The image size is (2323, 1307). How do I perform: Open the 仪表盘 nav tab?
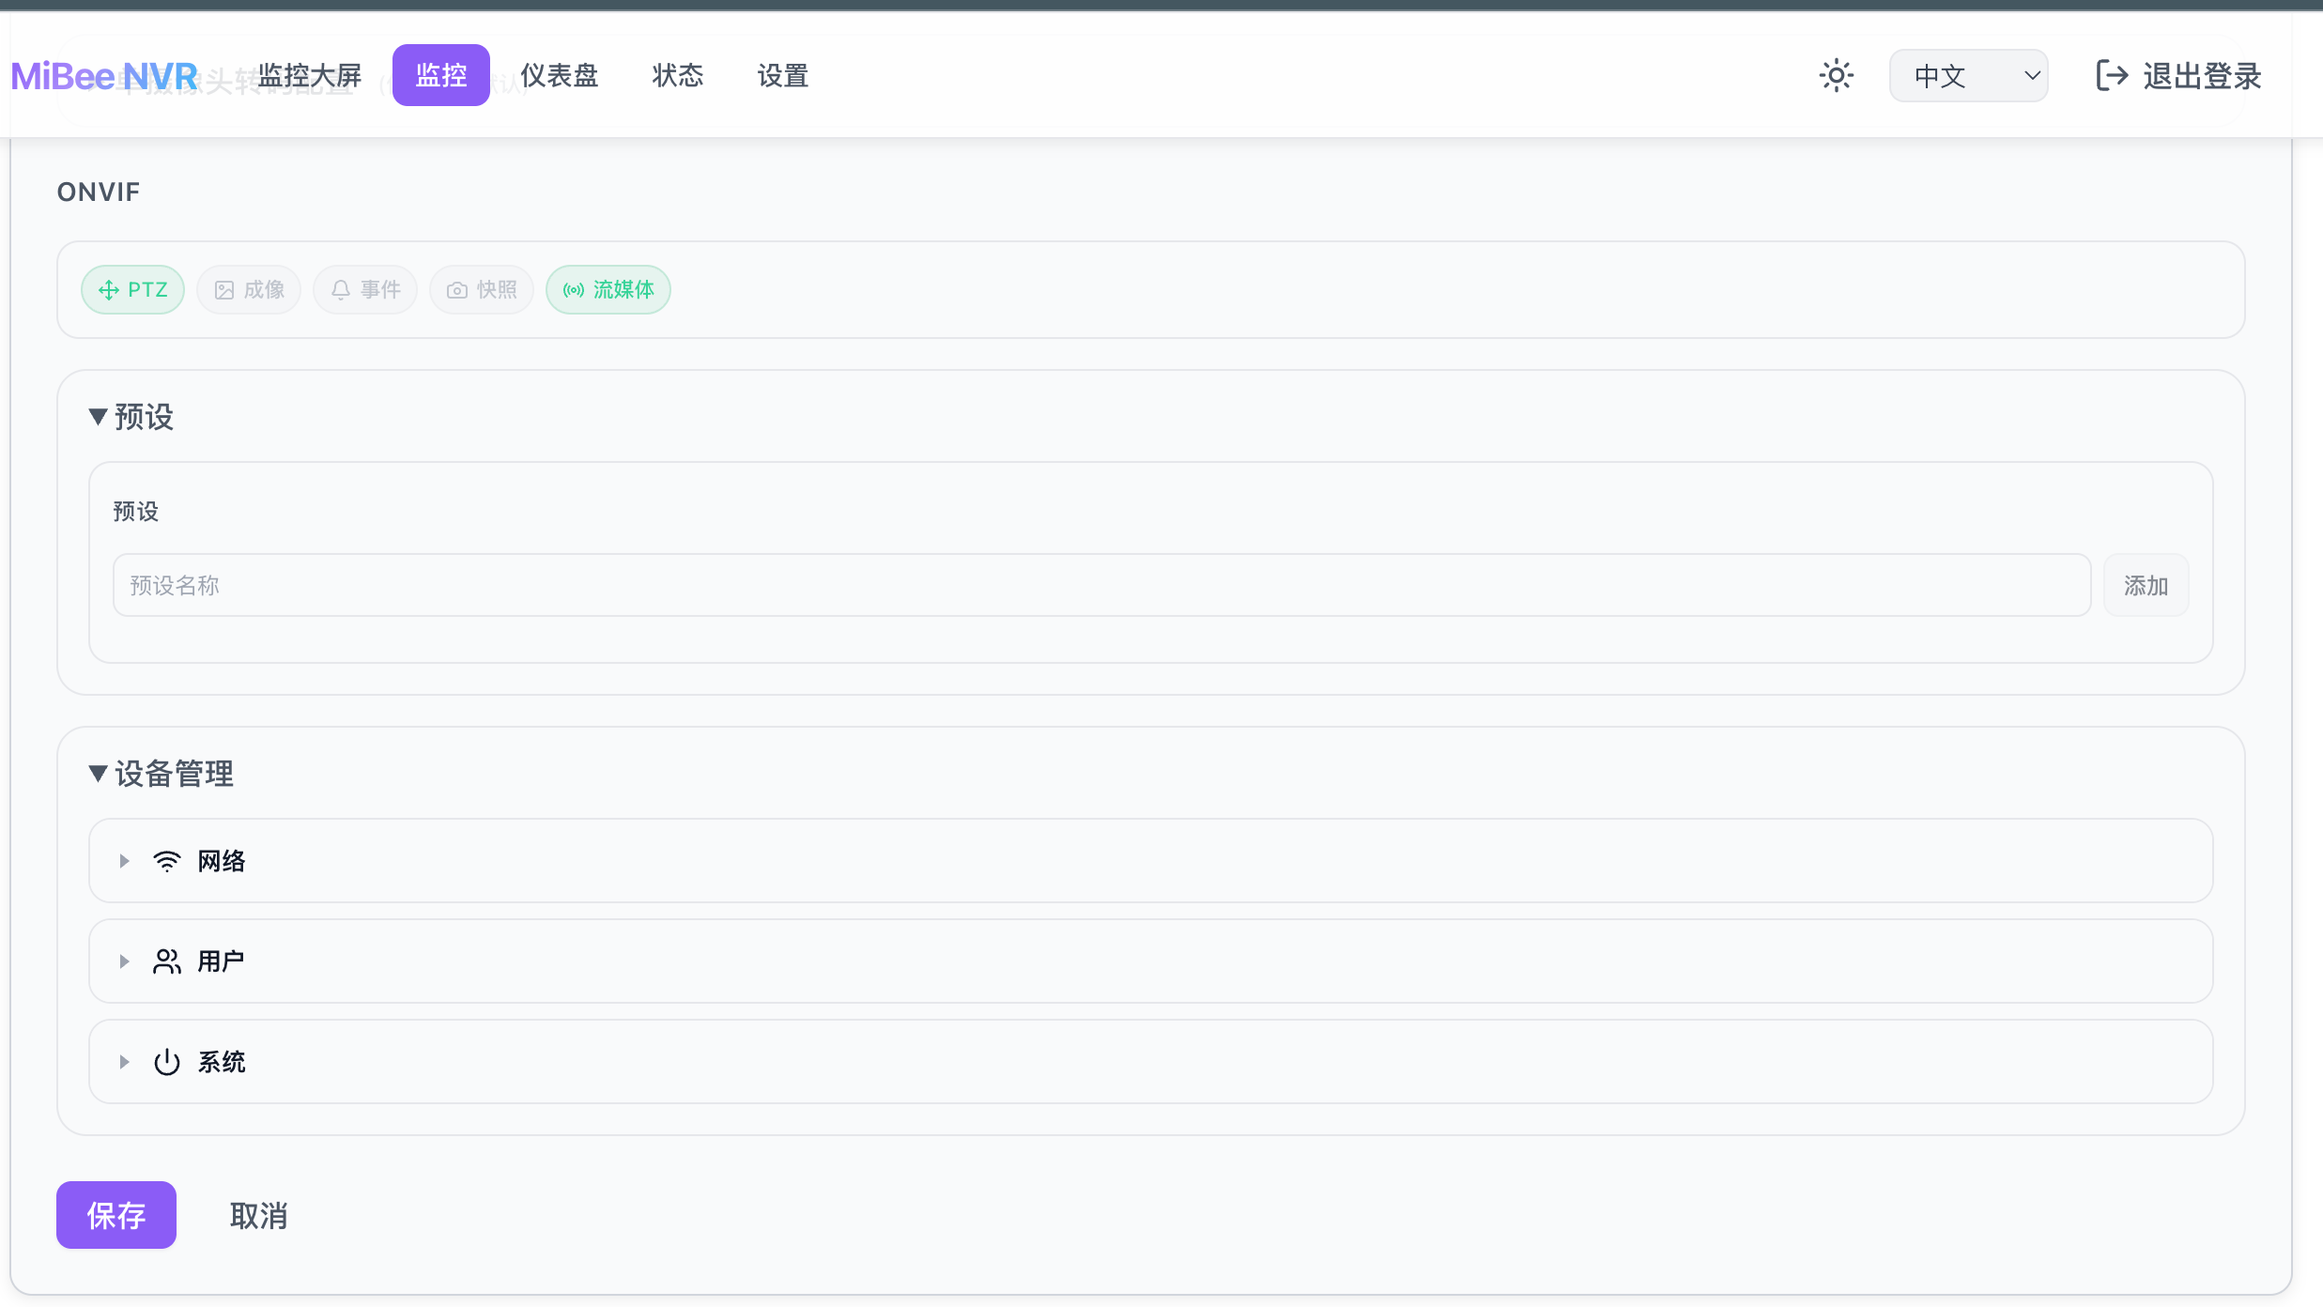(x=560, y=75)
